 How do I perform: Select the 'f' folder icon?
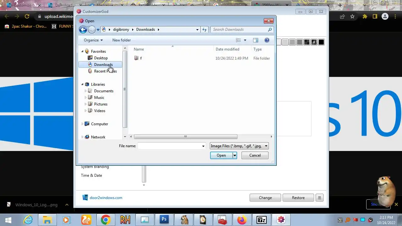[x=136, y=58]
